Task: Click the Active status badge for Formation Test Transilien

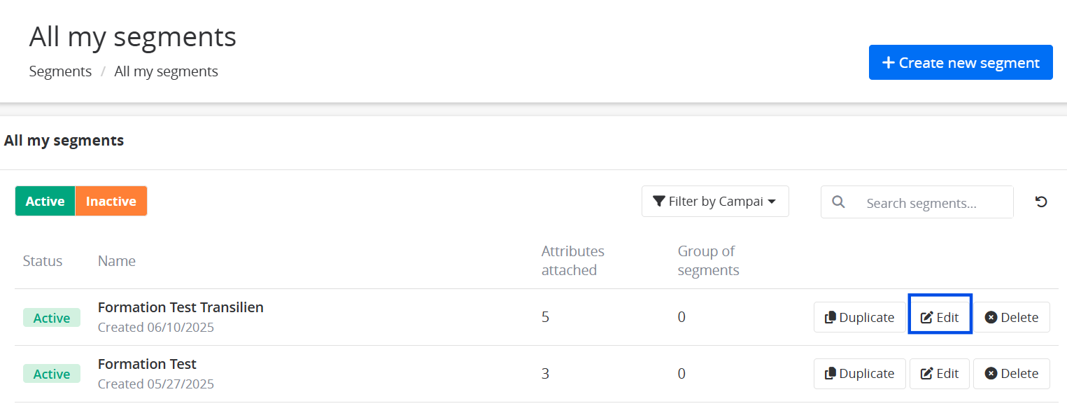Action: point(52,318)
